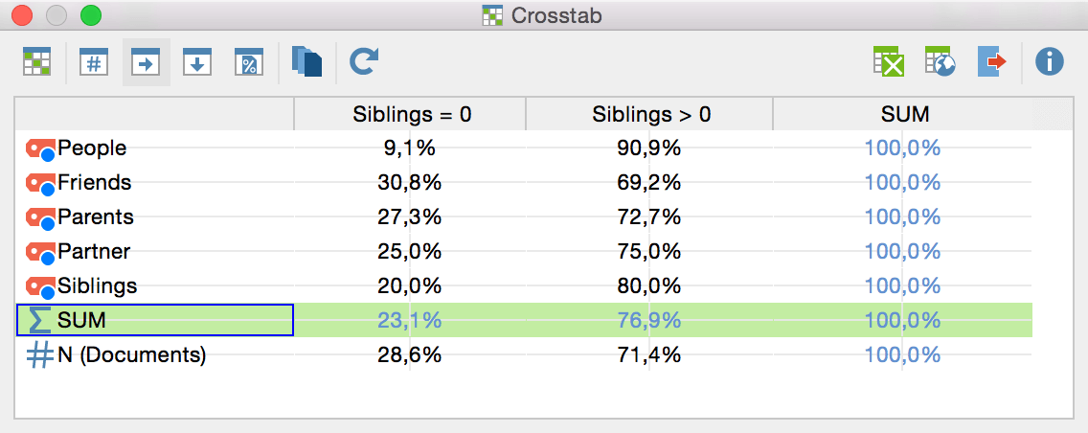Toggle column percentage display button
This screenshot has height=433, width=1088.
point(197,61)
